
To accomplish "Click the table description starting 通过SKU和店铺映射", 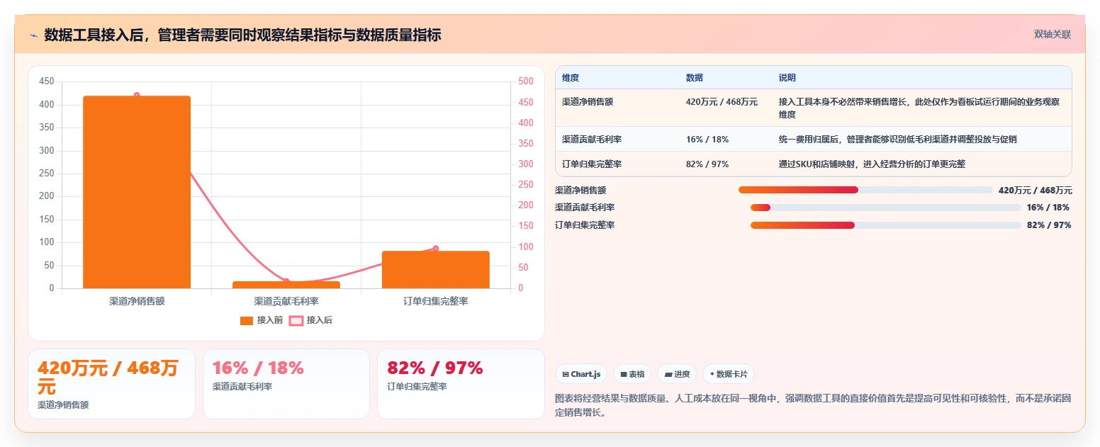I will pyautogui.click(x=872, y=164).
